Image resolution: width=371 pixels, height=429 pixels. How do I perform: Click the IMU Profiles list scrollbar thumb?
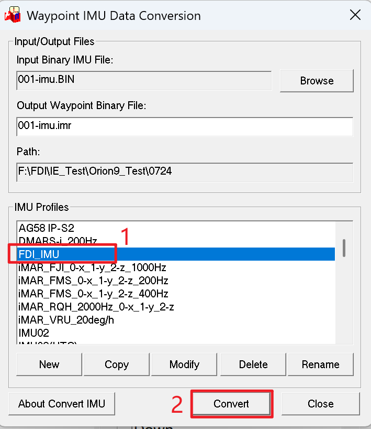coord(344,248)
